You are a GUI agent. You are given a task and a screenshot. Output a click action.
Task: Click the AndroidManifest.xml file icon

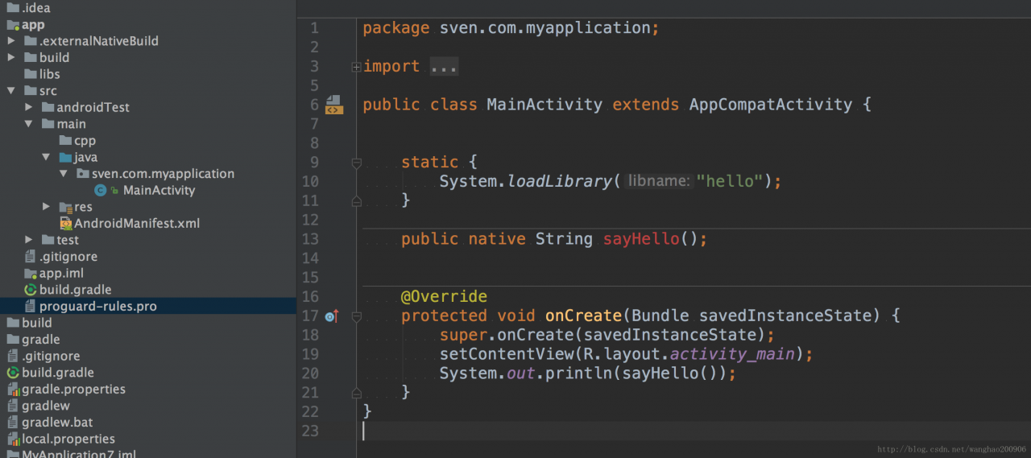click(66, 224)
